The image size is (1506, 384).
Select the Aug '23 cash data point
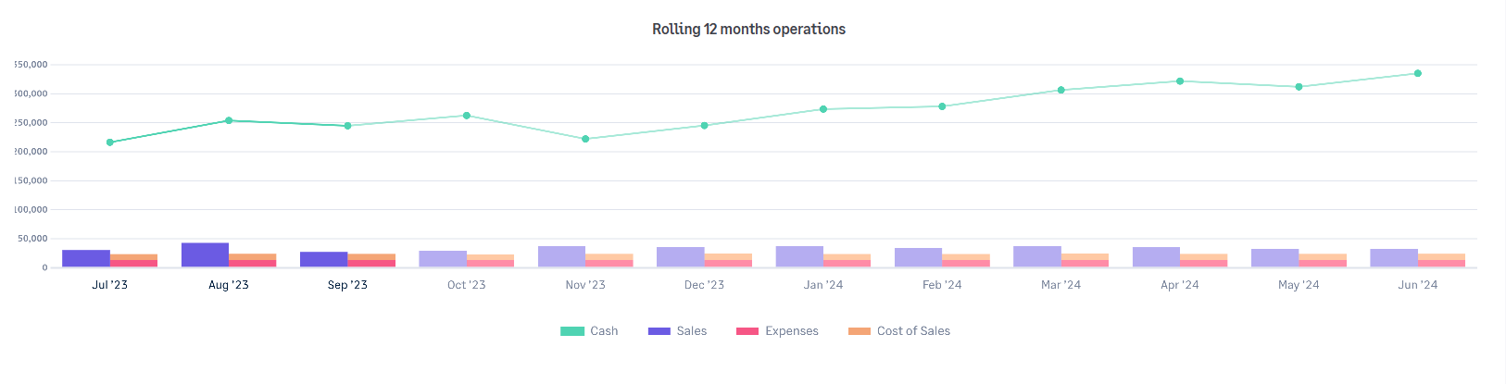pos(229,120)
